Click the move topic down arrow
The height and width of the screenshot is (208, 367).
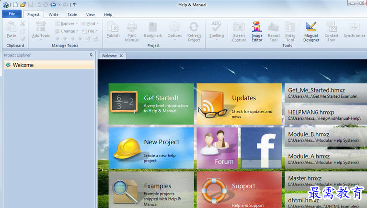72,39
